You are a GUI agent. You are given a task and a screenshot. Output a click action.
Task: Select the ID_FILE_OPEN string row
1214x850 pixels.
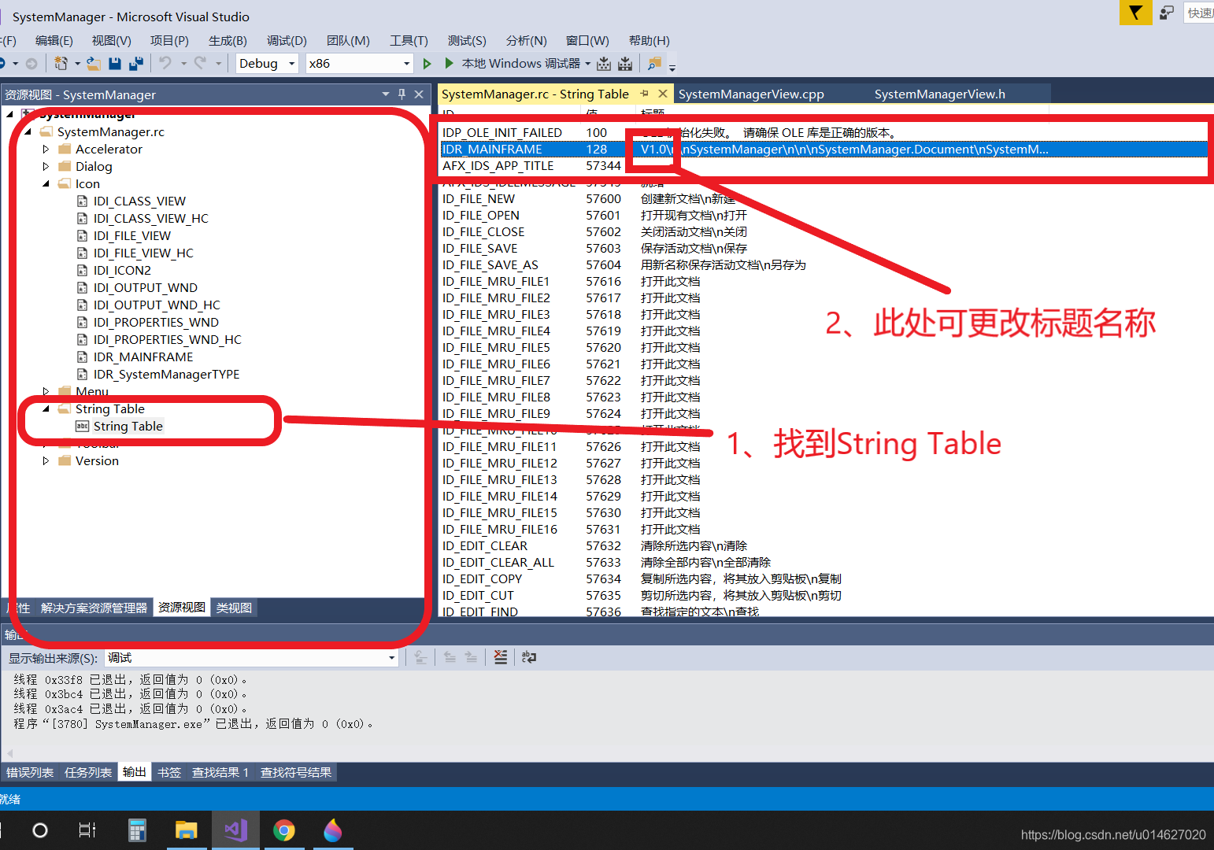point(823,215)
